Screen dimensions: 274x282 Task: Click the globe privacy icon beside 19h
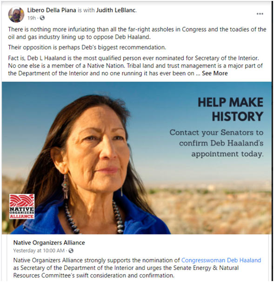pos(42,18)
